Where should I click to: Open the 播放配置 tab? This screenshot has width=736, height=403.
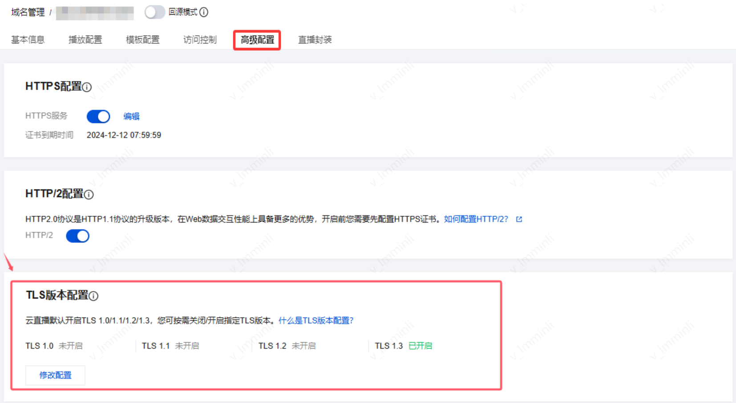point(85,40)
